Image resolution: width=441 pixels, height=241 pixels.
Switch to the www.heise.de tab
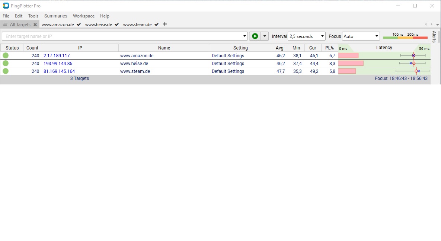99,25
